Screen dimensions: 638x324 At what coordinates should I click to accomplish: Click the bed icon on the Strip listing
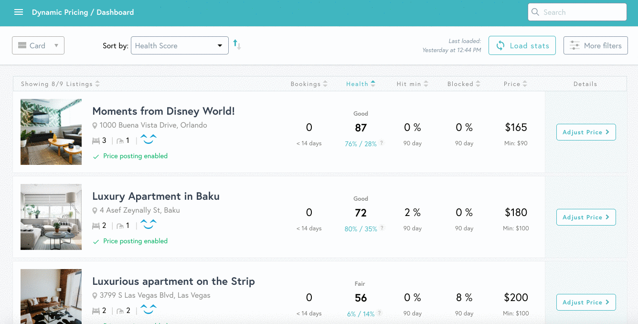[96, 311]
